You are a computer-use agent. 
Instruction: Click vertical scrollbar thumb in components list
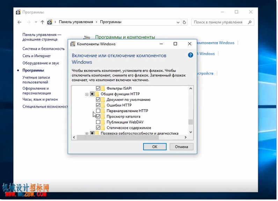click(x=191, y=122)
